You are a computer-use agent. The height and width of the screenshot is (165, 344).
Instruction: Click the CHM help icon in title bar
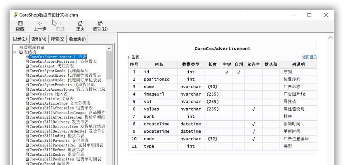tap(15, 15)
